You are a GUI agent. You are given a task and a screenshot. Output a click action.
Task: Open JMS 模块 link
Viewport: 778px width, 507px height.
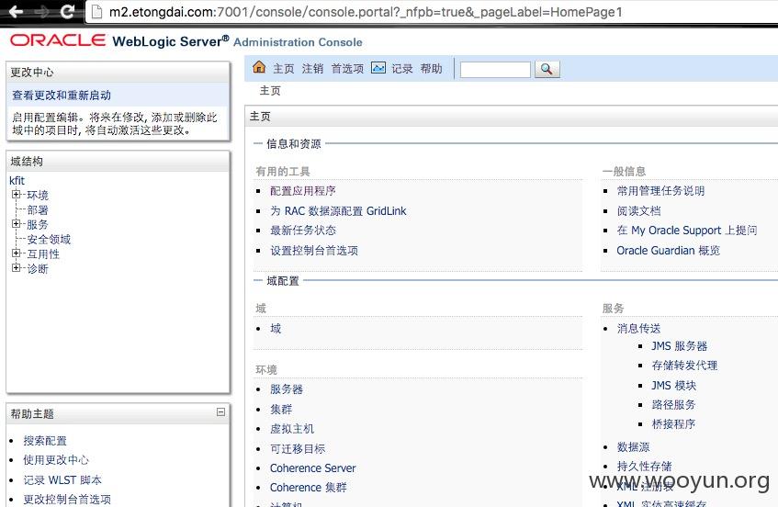pyautogui.click(x=673, y=386)
